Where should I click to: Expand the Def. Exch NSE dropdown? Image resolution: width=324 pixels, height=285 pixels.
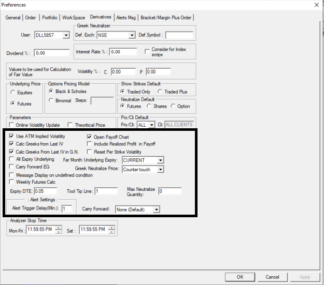pyautogui.click(x=131, y=35)
